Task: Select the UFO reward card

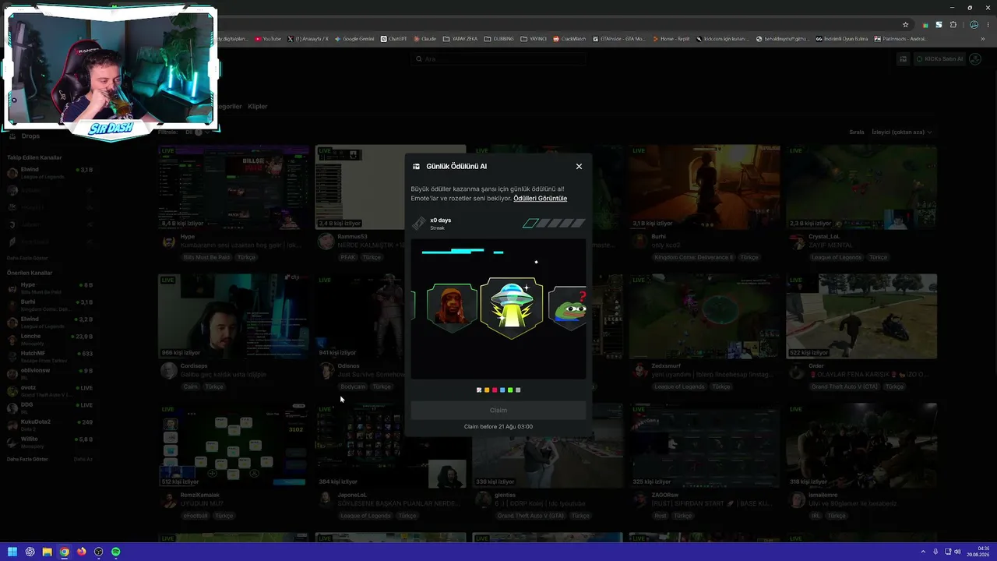Action: coord(512,307)
